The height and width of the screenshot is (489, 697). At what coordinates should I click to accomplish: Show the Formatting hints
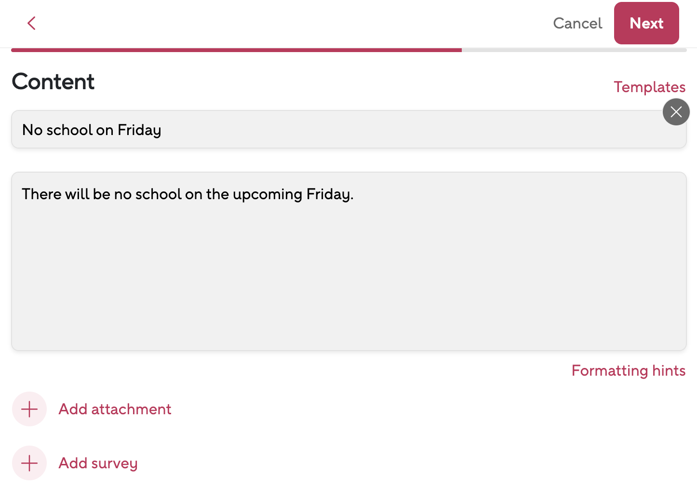pyautogui.click(x=628, y=370)
